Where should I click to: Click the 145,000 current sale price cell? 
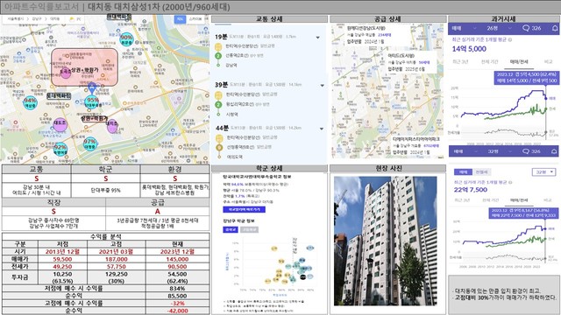[x=177, y=259]
